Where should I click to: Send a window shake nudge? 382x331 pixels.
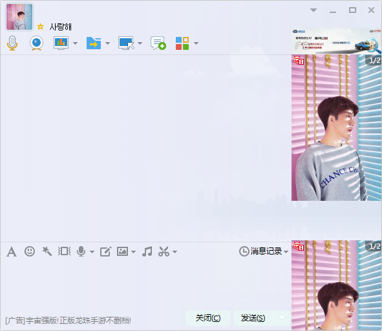65,251
